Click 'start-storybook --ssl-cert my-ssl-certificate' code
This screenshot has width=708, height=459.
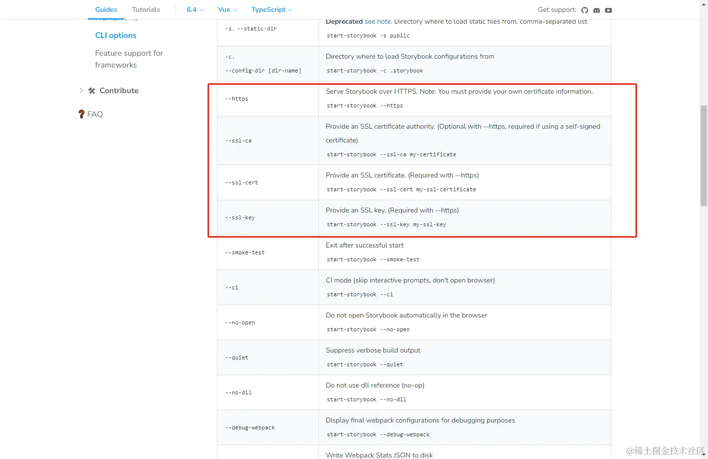401,189
